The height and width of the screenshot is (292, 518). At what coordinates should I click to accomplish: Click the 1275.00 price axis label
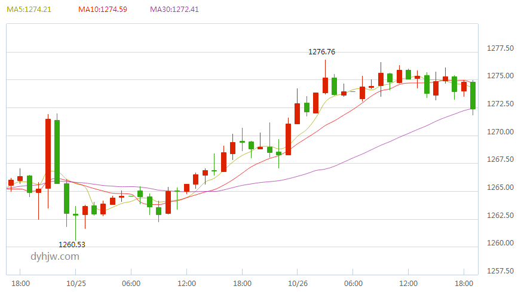(x=499, y=76)
